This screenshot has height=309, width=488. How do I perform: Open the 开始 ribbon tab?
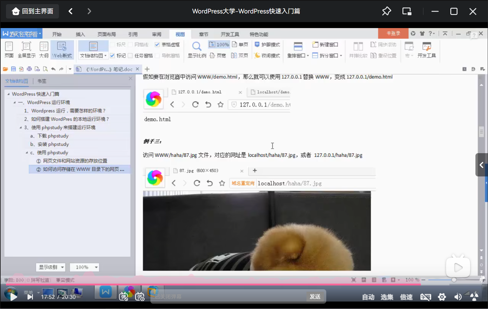[57, 34]
